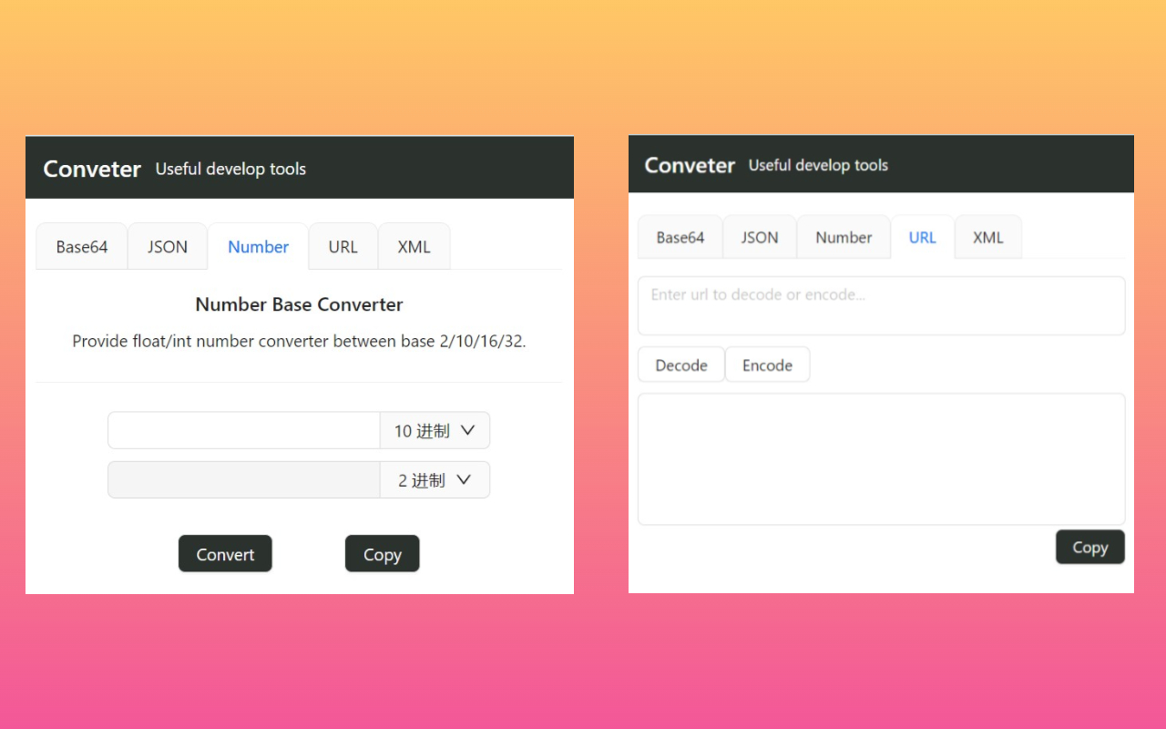Select the URL tab in right panel
The width and height of the screenshot is (1166, 729).
923,238
